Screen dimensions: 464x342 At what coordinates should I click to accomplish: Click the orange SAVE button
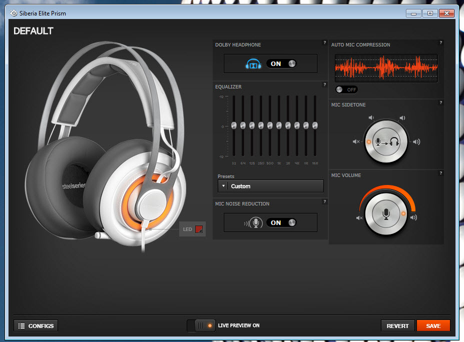[x=433, y=325]
